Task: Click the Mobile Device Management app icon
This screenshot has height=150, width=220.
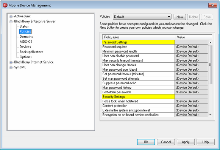Action: tap(5, 5)
